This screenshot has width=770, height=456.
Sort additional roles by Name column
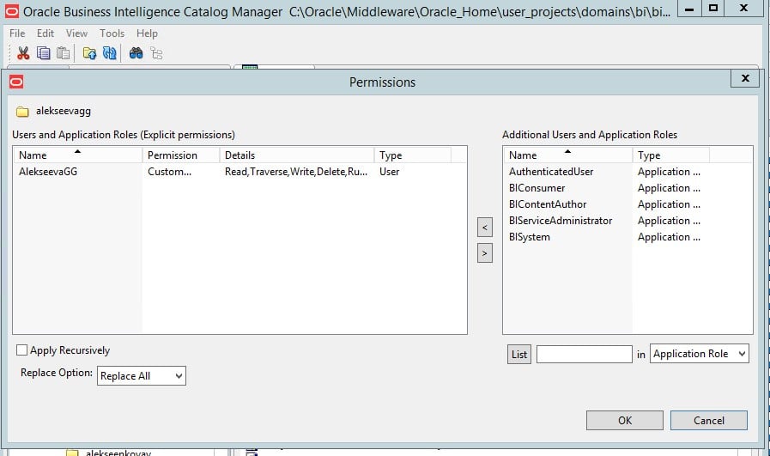tap(567, 155)
